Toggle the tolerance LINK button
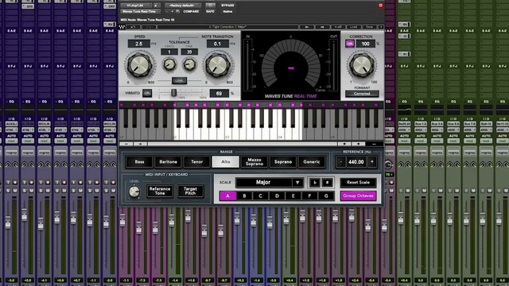This screenshot has width=509, height=286. point(179,80)
